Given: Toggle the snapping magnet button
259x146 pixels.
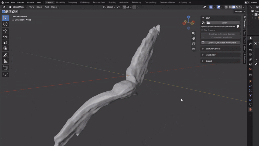Looking at the screenshot, I should pos(124,7).
